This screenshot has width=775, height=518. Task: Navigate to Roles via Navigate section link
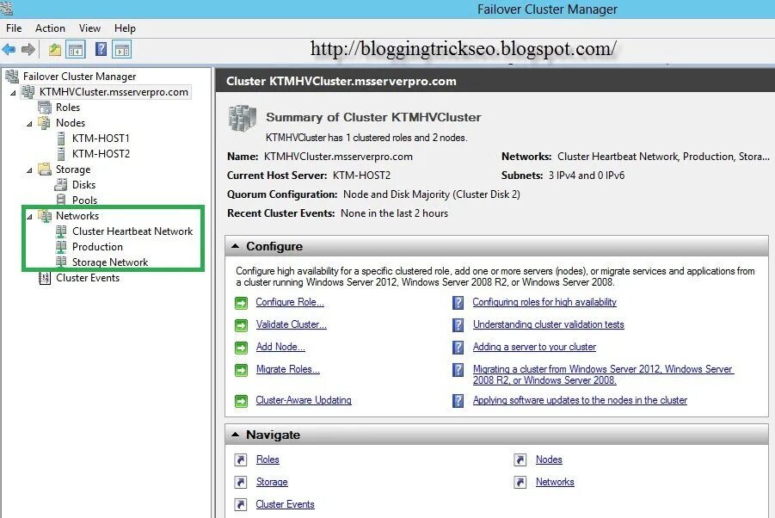(x=268, y=459)
